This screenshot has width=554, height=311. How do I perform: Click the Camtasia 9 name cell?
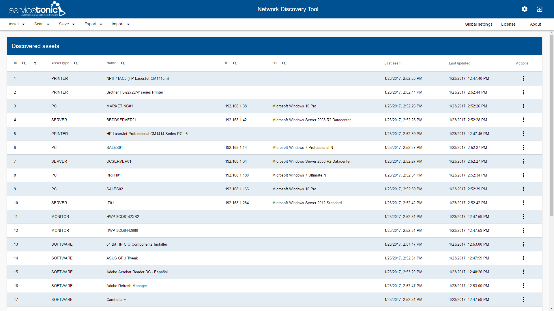click(x=116, y=299)
